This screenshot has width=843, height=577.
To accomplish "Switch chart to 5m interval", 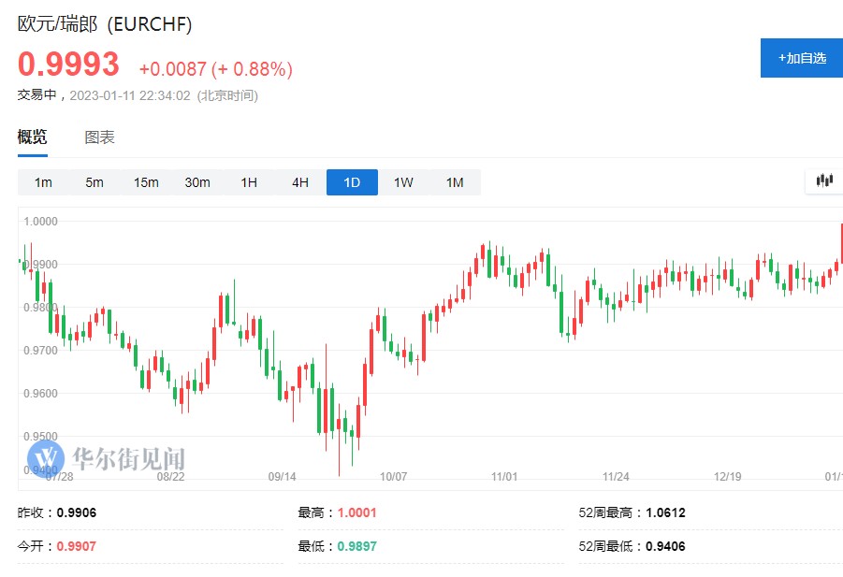I will point(94,182).
